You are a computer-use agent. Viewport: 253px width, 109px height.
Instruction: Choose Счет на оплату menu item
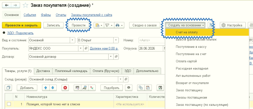pos(207,32)
